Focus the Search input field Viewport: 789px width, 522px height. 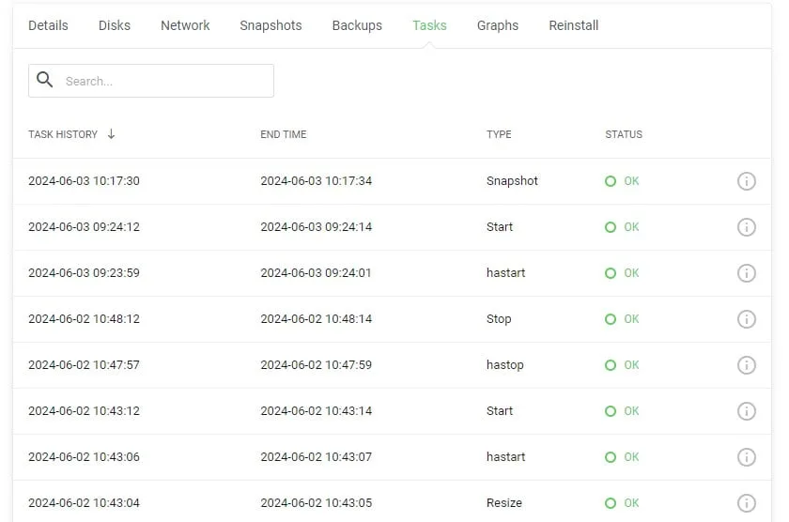click(164, 81)
